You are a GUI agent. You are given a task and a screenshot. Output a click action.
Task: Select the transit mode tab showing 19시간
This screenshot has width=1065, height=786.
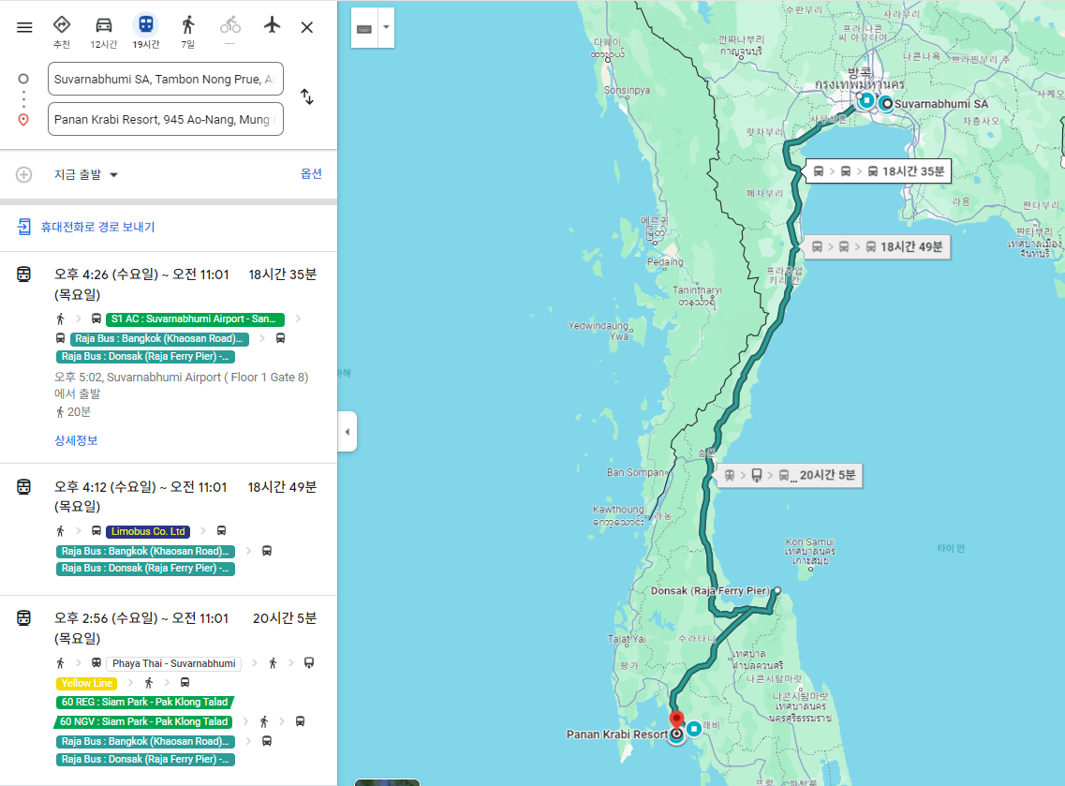(146, 33)
